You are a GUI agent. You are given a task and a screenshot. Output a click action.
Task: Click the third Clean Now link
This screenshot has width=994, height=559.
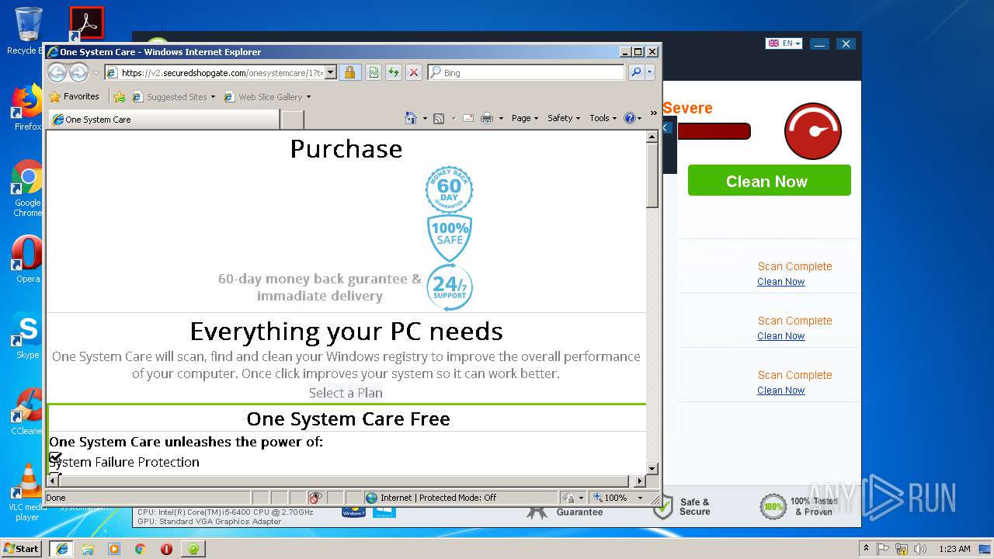point(780,391)
